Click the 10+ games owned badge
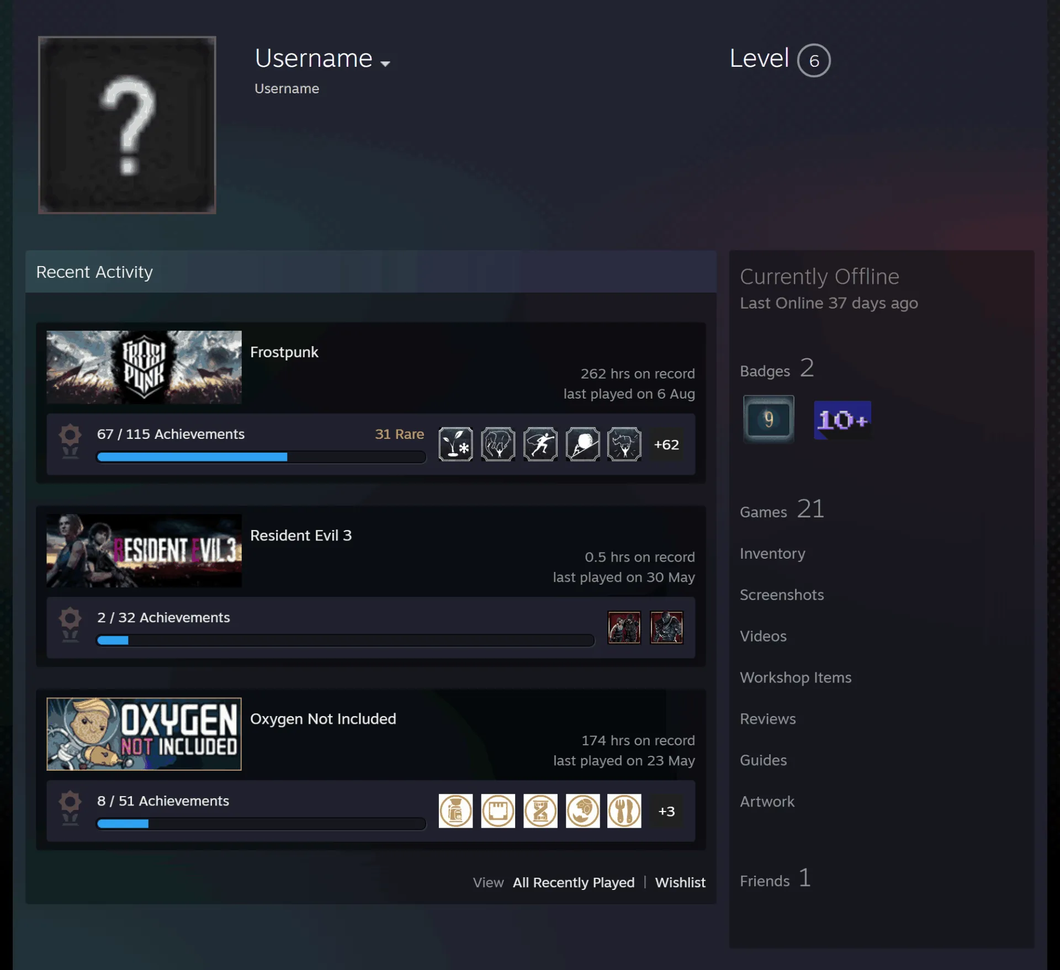1060x970 pixels. tap(842, 420)
